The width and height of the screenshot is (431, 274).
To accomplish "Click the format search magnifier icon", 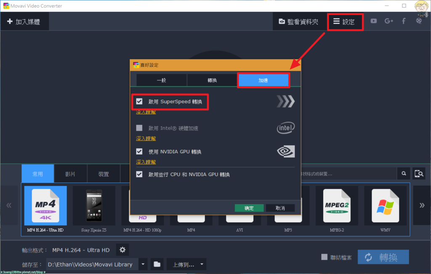I will (x=404, y=173).
